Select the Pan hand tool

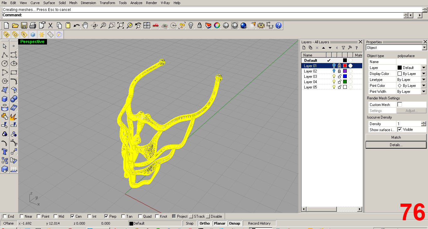(x=85, y=25)
